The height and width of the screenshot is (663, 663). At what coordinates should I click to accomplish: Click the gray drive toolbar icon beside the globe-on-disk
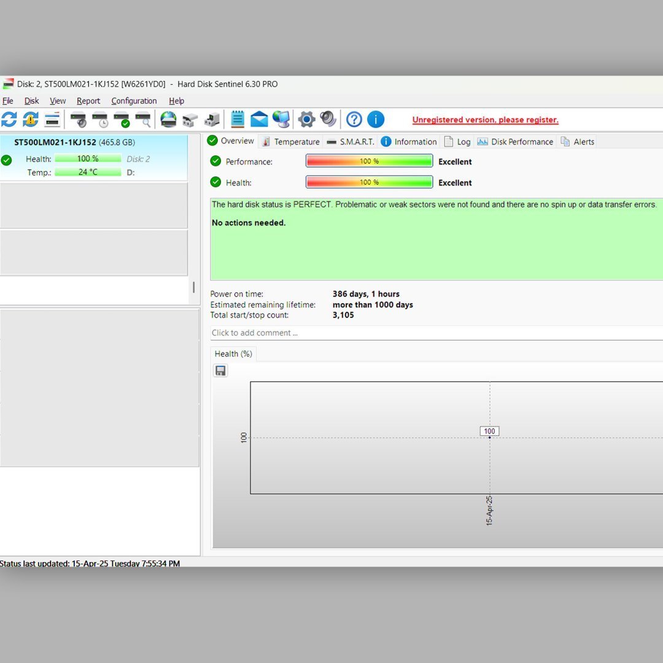click(190, 120)
